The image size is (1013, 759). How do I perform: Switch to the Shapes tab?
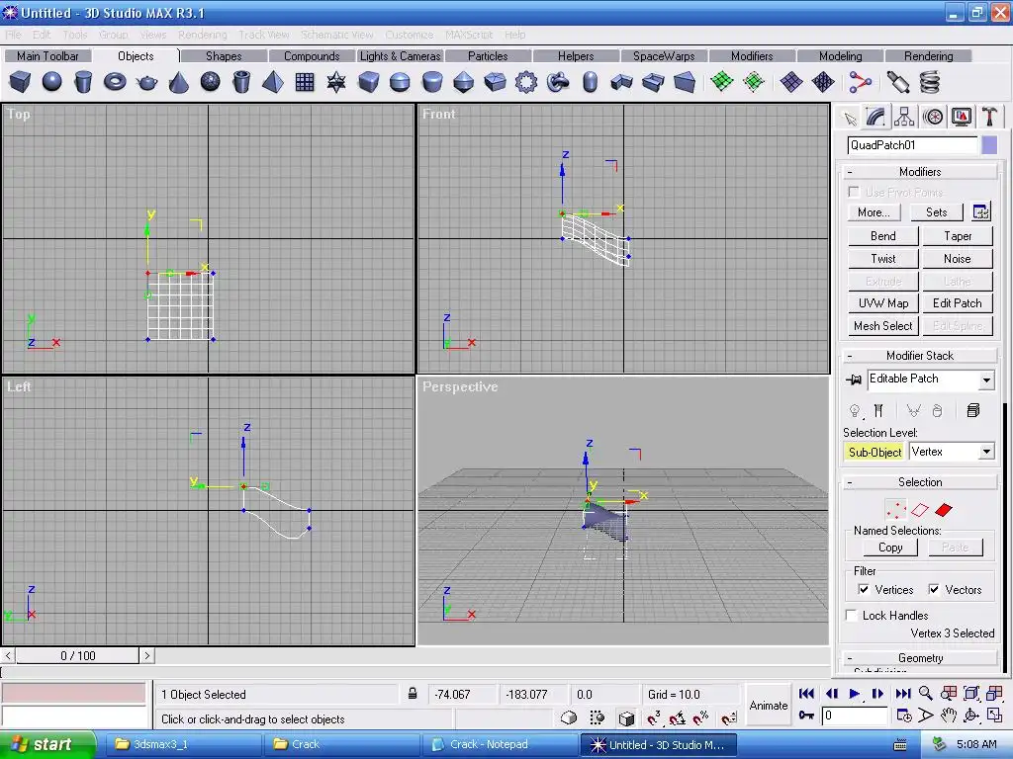[224, 56]
